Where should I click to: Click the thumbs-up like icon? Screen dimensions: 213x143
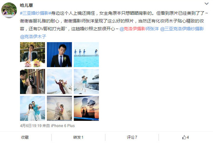(184, 137)
